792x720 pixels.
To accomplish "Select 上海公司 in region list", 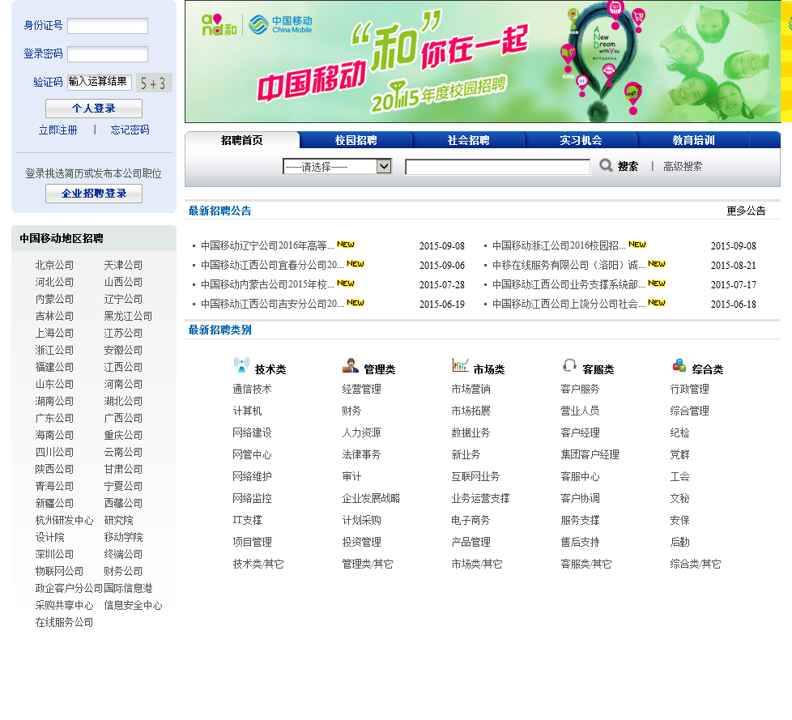I will tap(54, 334).
